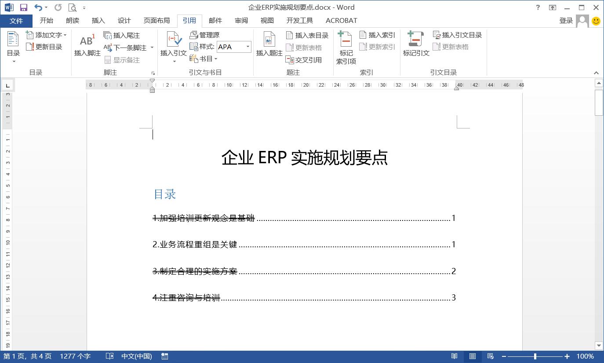Viewport: 604px width, 363px height.
Task: Open the zoom dialog via 100%
Action: [585, 356]
